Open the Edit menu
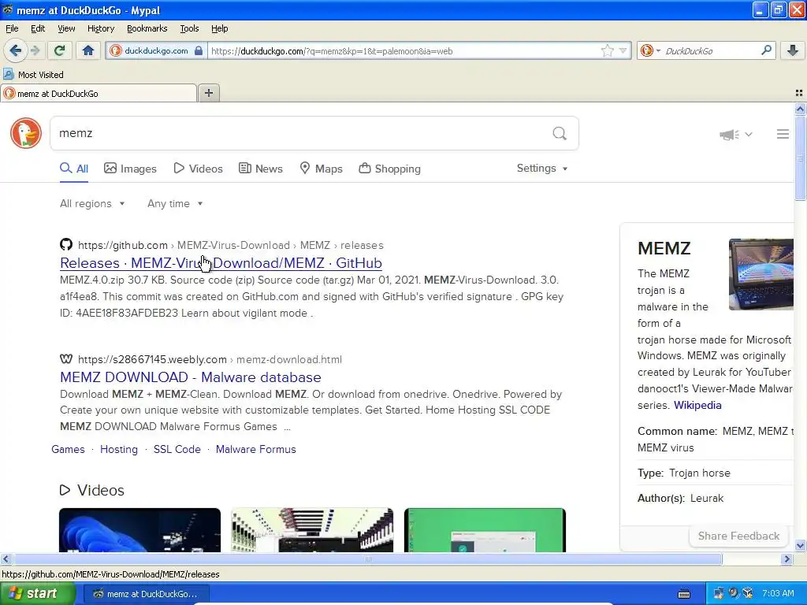Image resolution: width=807 pixels, height=605 pixels. (x=38, y=28)
